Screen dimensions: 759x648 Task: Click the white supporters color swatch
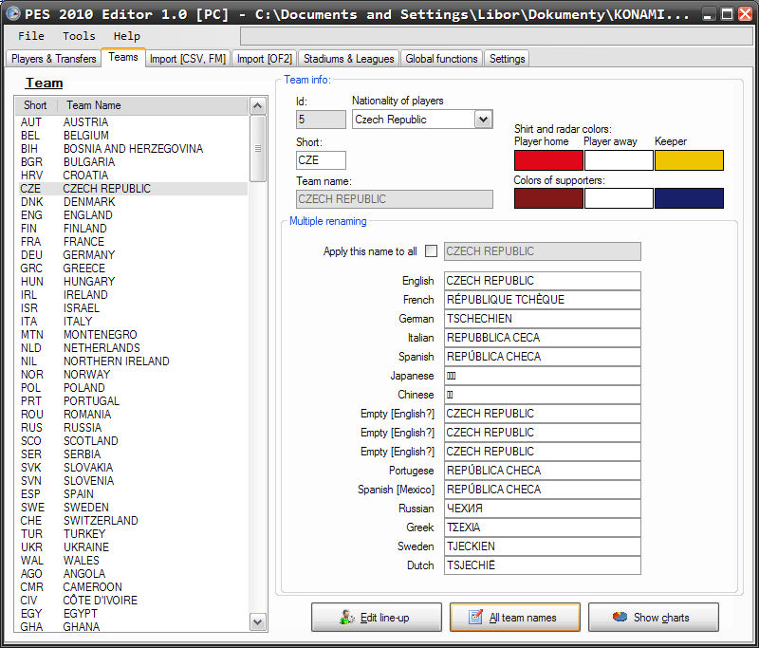[619, 198]
